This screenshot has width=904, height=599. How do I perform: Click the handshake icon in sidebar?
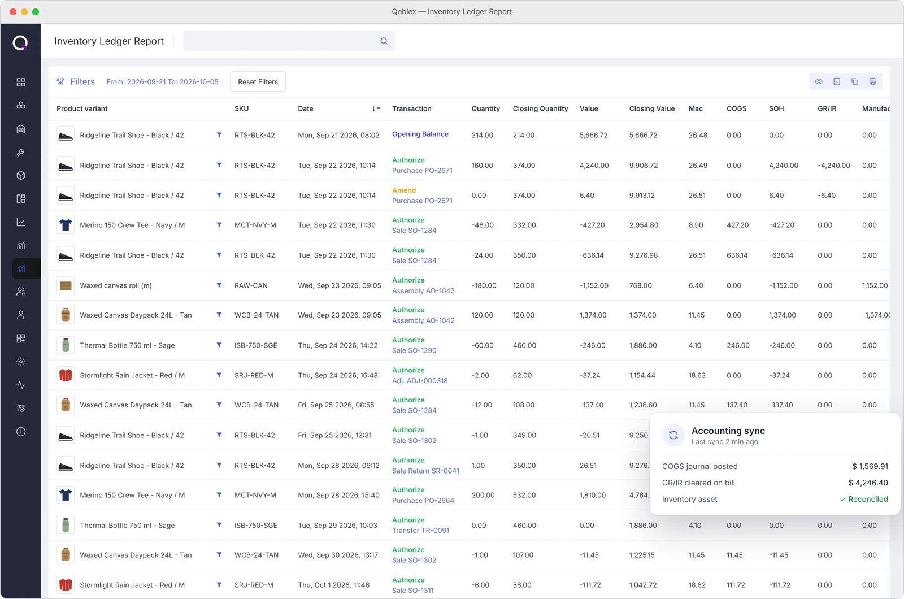click(x=21, y=408)
